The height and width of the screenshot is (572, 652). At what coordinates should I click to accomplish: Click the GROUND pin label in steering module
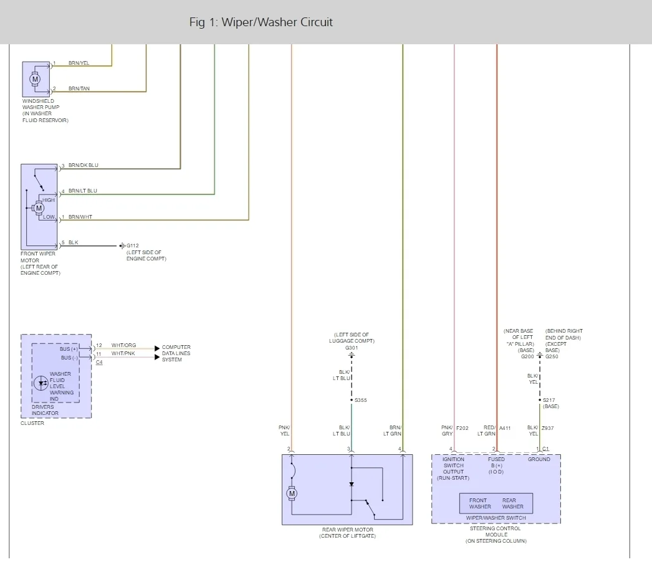pos(539,459)
